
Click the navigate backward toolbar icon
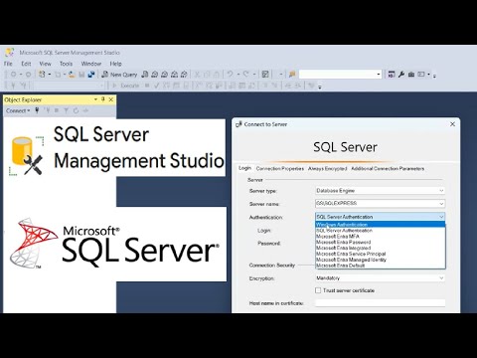(x=13, y=75)
